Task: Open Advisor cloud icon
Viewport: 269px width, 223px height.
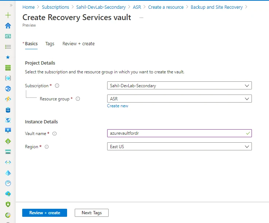Action: click(x=8, y=194)
